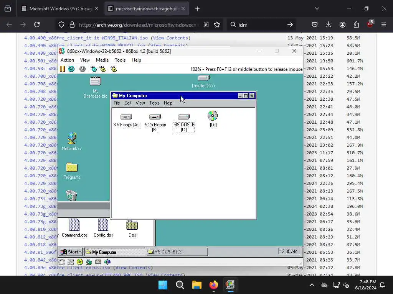This screenshot has width=393, height=294.
Task: Click the hard reset icon in 86Box toolbar
Action: [x=71, y=69]
